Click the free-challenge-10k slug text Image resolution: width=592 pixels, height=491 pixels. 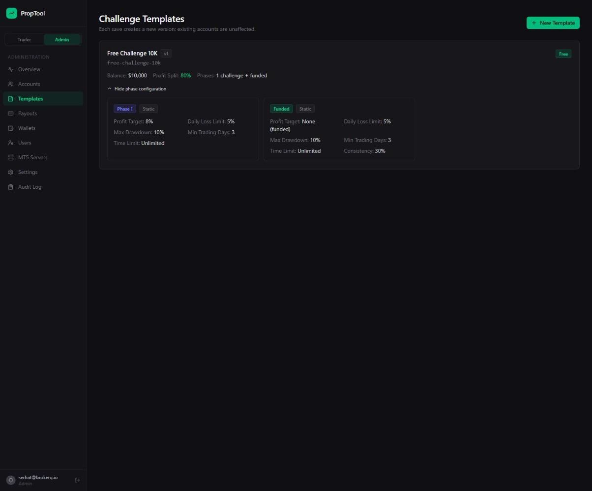134,63
